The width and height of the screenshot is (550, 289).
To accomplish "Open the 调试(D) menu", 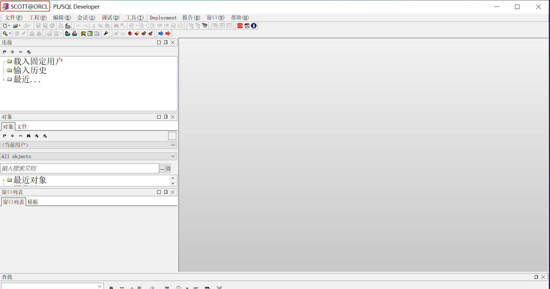I will [110, 18].
